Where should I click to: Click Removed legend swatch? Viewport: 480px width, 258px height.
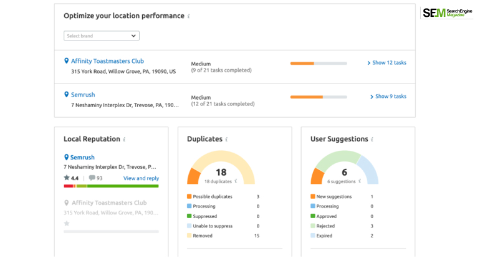click(189, 236)
